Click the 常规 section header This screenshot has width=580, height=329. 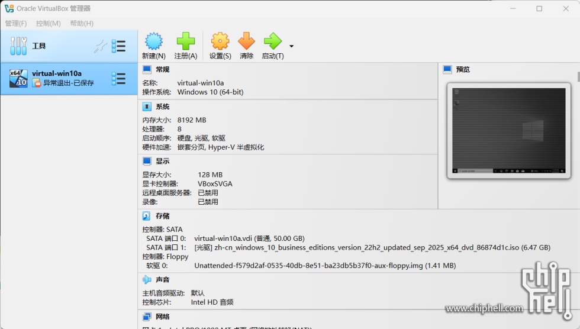click(x=162, y=70)
